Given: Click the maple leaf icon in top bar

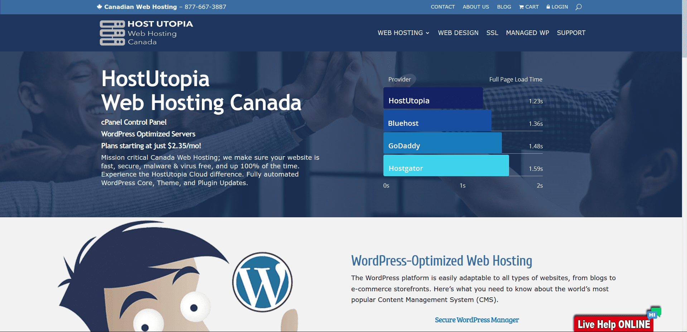Looking at the screenshot, I should tap(100, 7).
